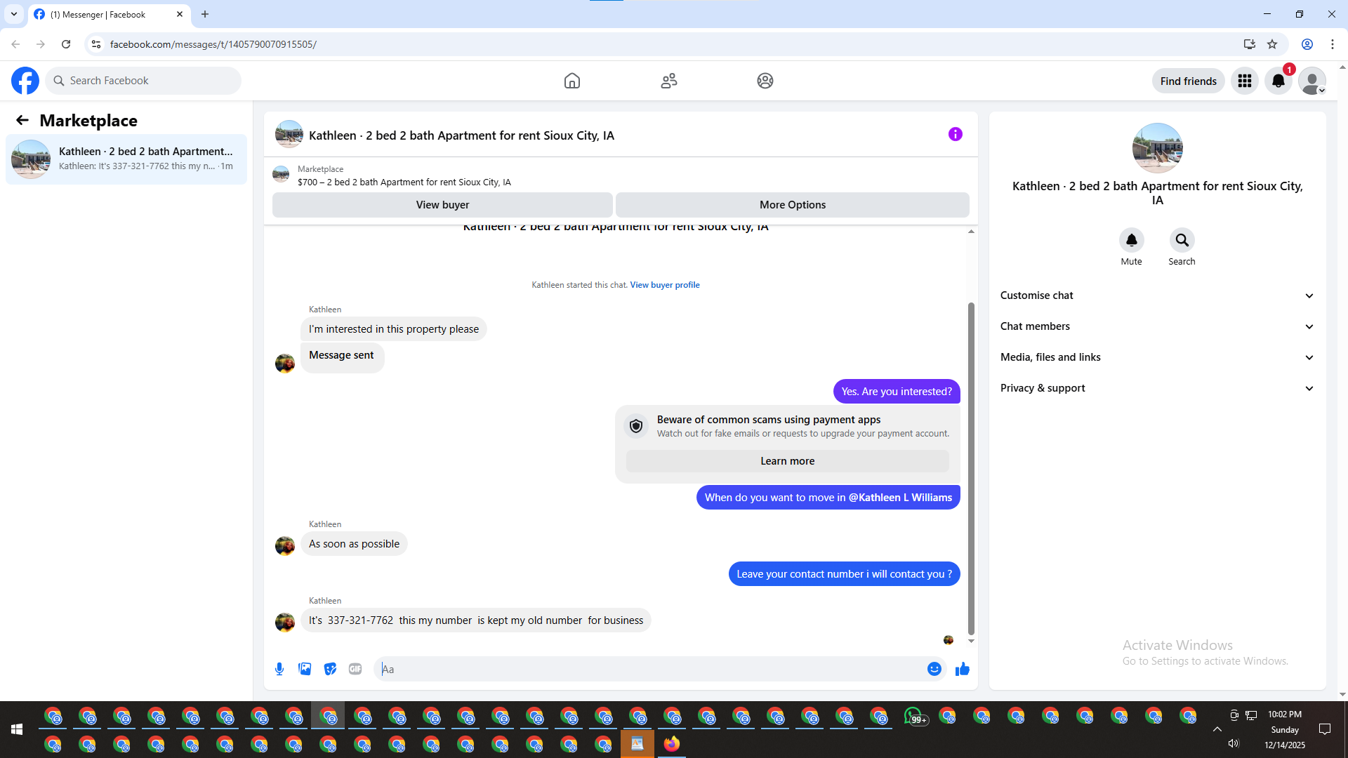Viewport: 1348px width, 758px height.
Task: Search in conversation using magnifier icon
Action: click(1182, 240)
